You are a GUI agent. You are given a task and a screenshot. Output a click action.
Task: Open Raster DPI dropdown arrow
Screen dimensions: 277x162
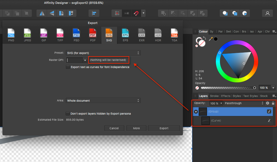[85, 60]
